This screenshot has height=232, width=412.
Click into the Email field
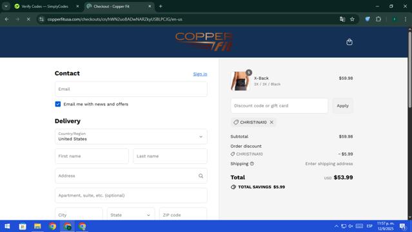(131, 89)
